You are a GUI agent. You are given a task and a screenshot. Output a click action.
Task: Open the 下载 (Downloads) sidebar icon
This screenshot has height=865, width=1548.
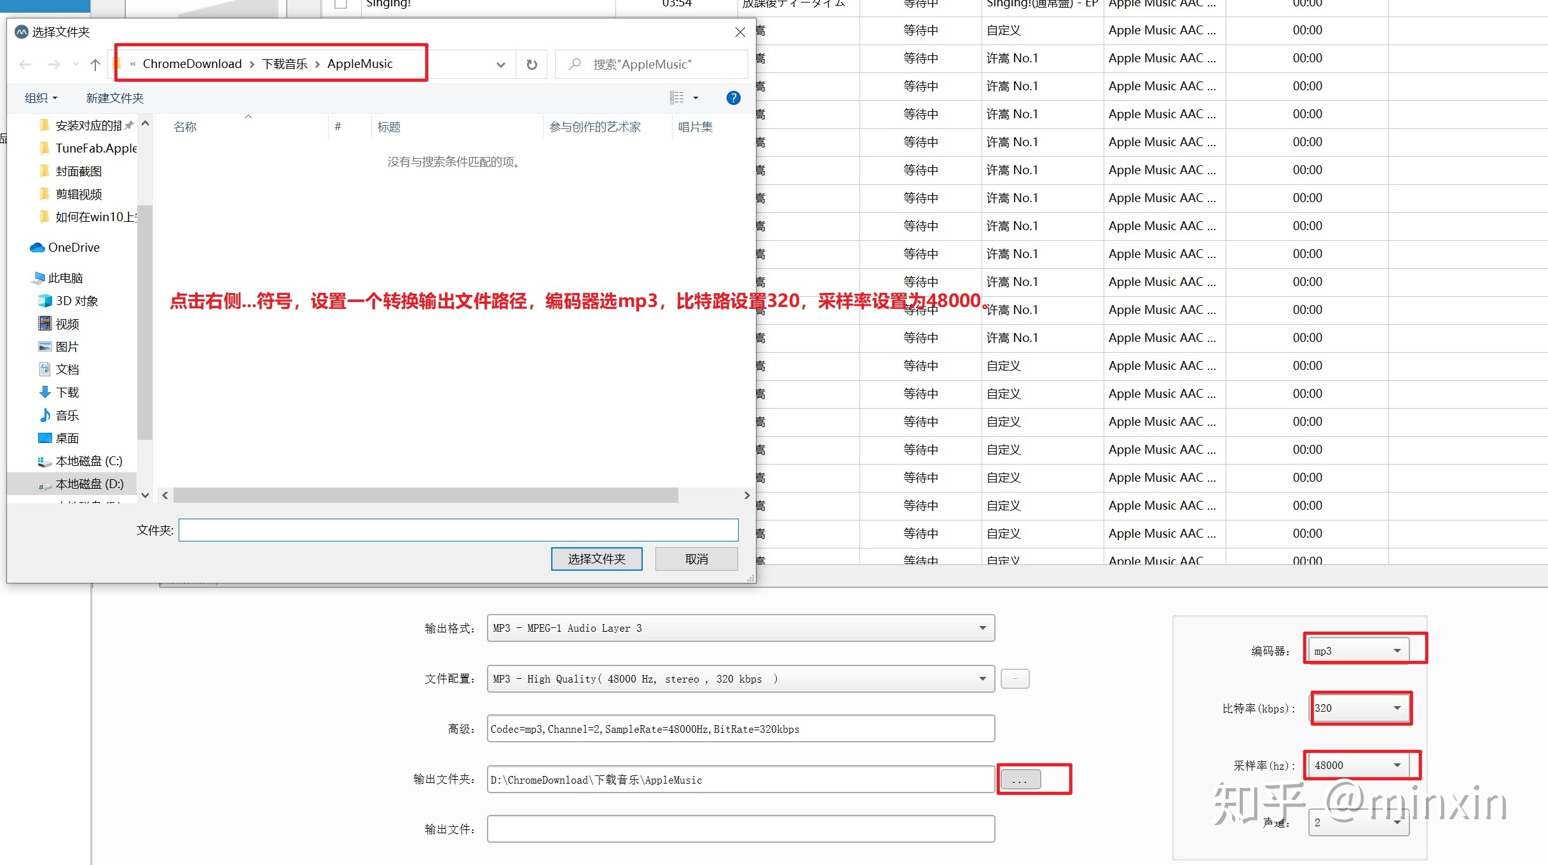(45, 392)
